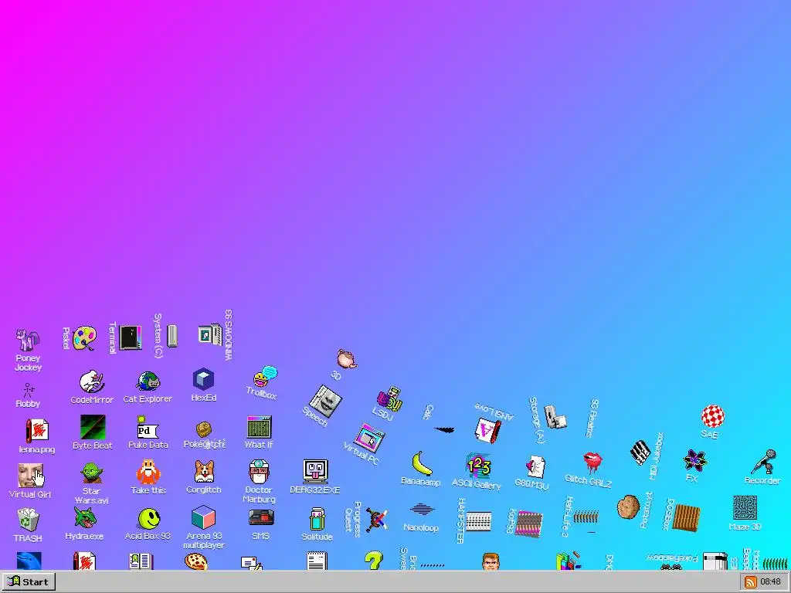Open the SMS icon

coord(261,518)
